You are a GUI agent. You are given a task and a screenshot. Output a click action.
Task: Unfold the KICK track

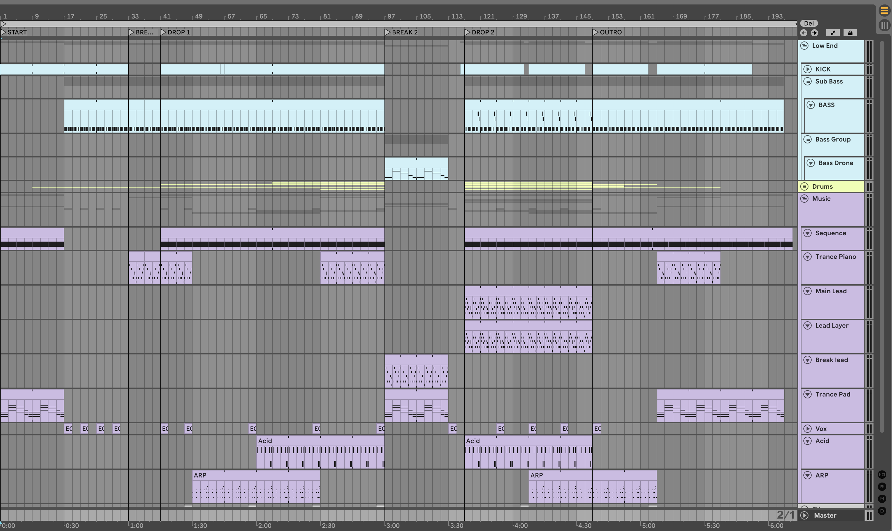click(x=808, y=69)
